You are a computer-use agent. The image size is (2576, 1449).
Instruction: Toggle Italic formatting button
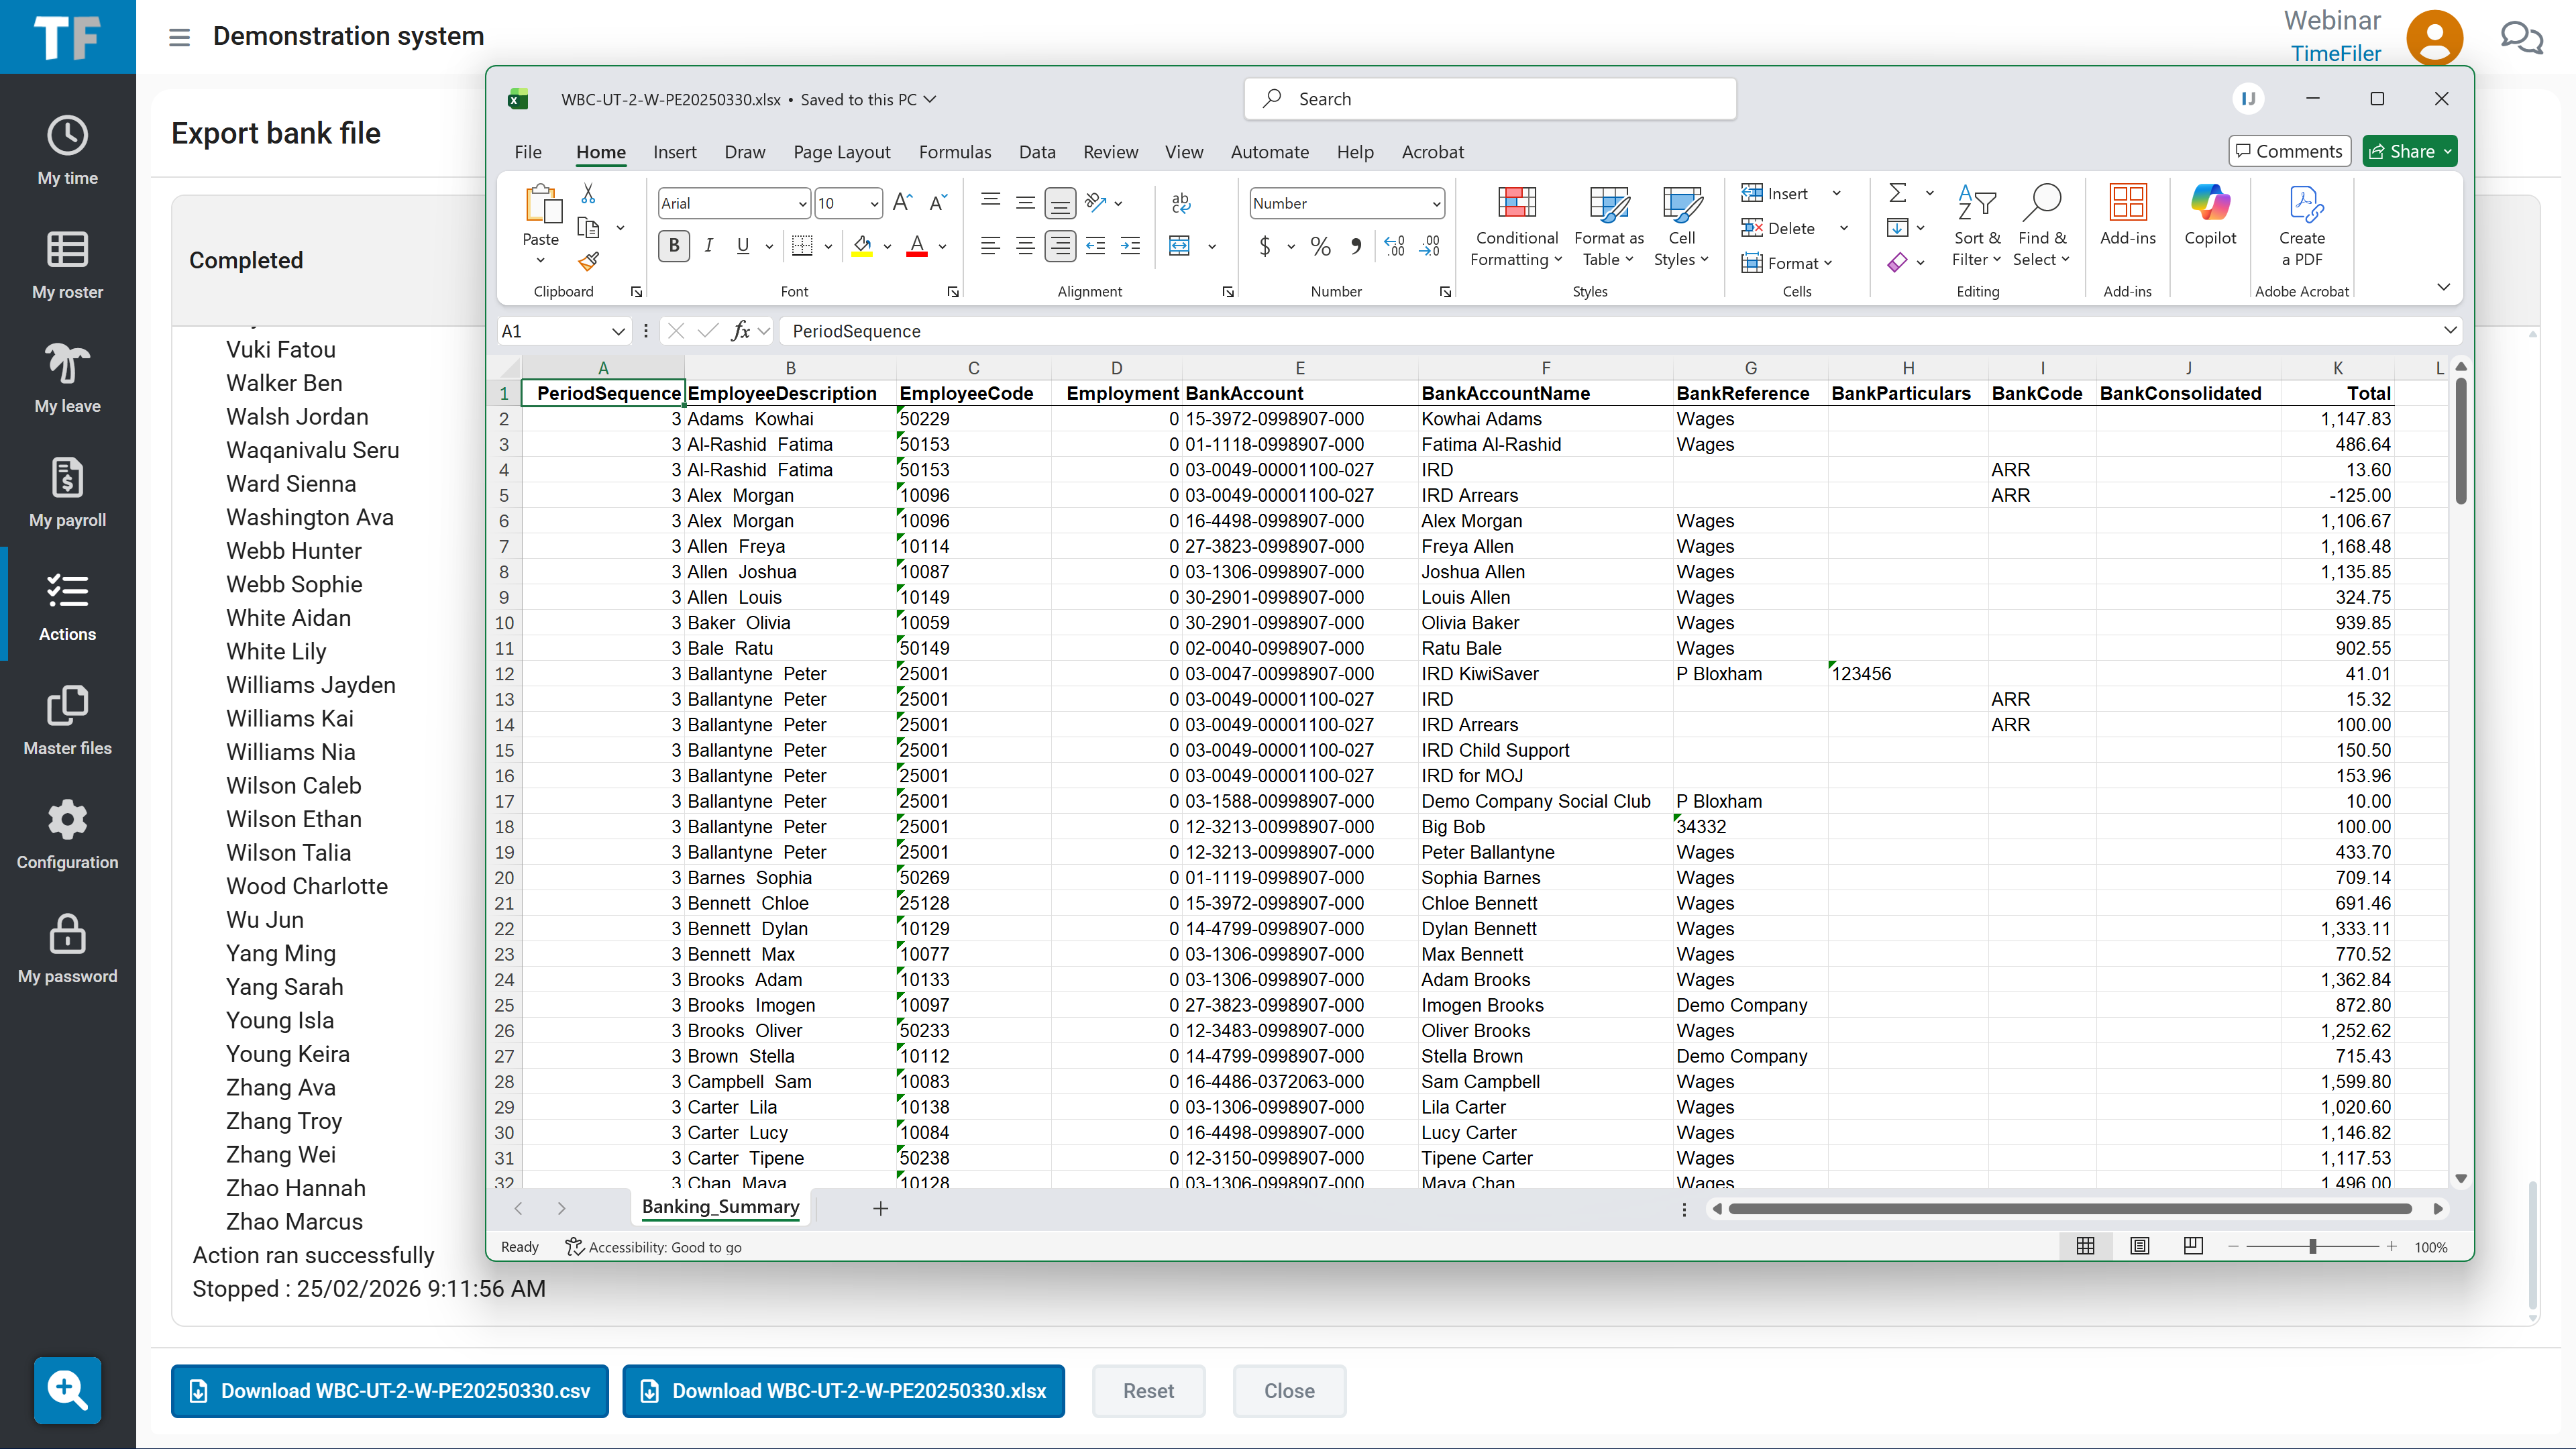coord(709,246)
